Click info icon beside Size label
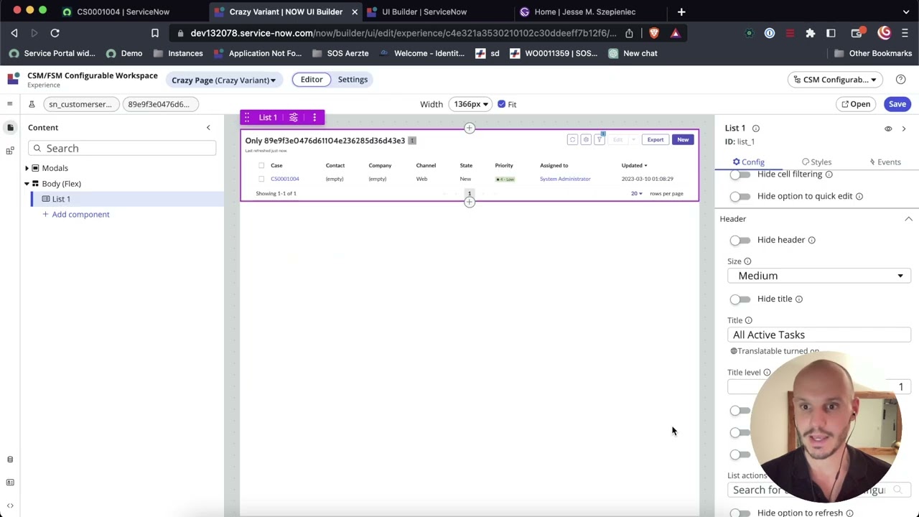This screenshot has width=919, height=517. point(747,261)
